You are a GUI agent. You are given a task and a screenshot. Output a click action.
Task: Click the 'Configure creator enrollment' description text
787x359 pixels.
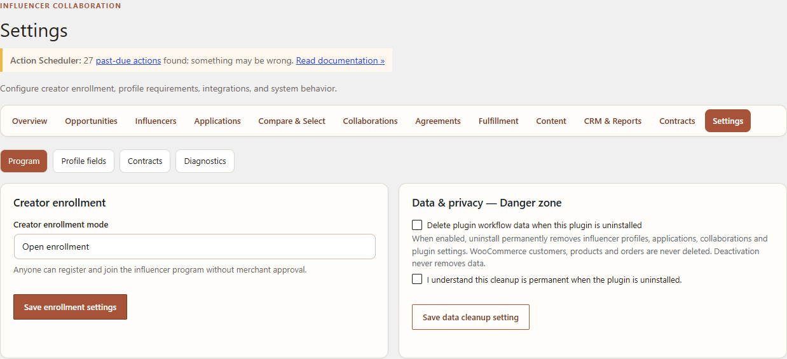pyautogui.click(x=168, y=88)
